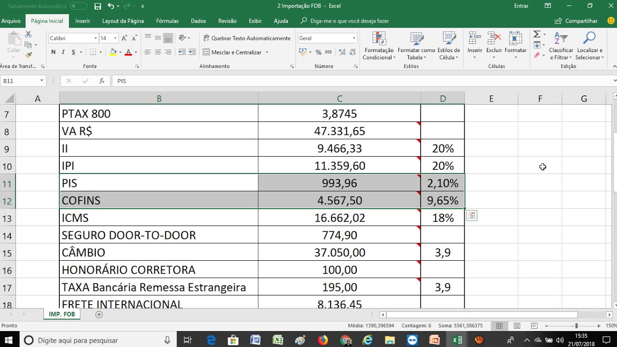Viewport: 617px width, 347px height.
Task: Switch to Layout da Página tab
Action: [x=123, y=21]
